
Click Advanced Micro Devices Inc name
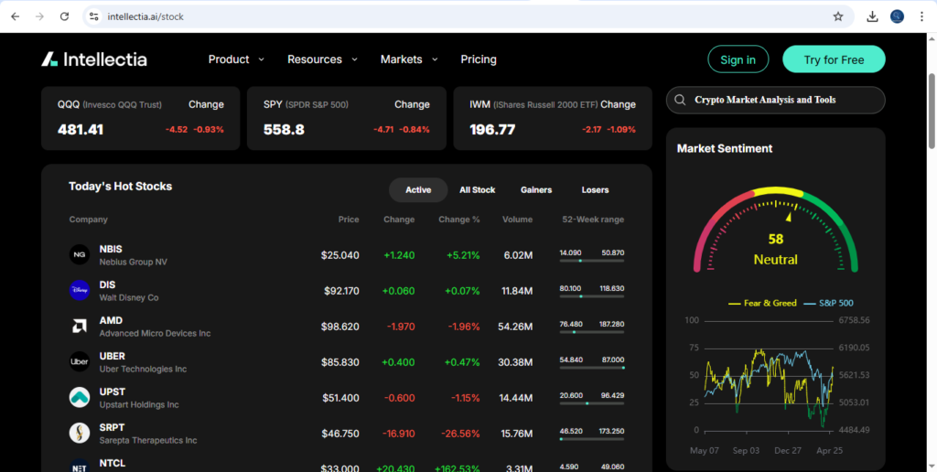[x=155, y=333]
